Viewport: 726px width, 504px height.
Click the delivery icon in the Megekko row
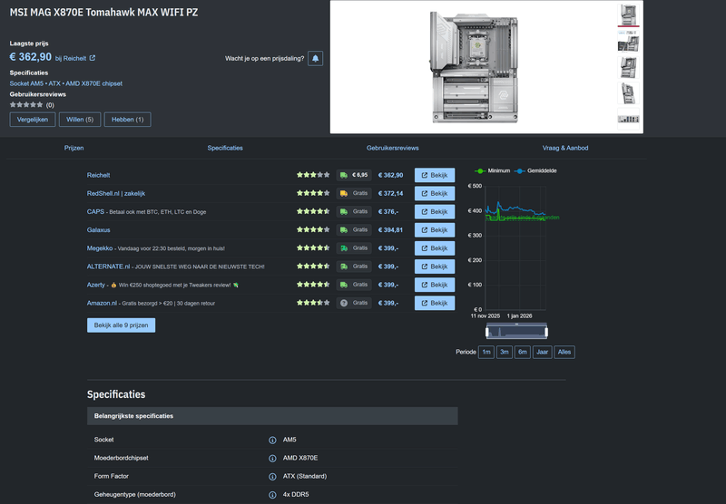click(344, 248)
